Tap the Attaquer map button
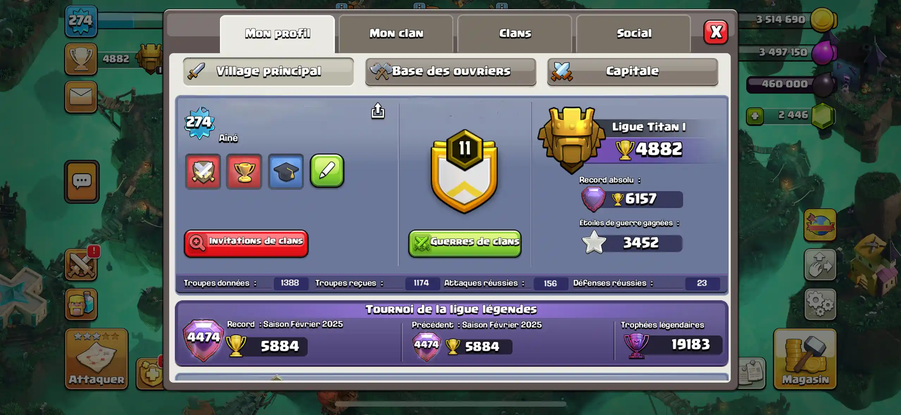 point(97,359)
